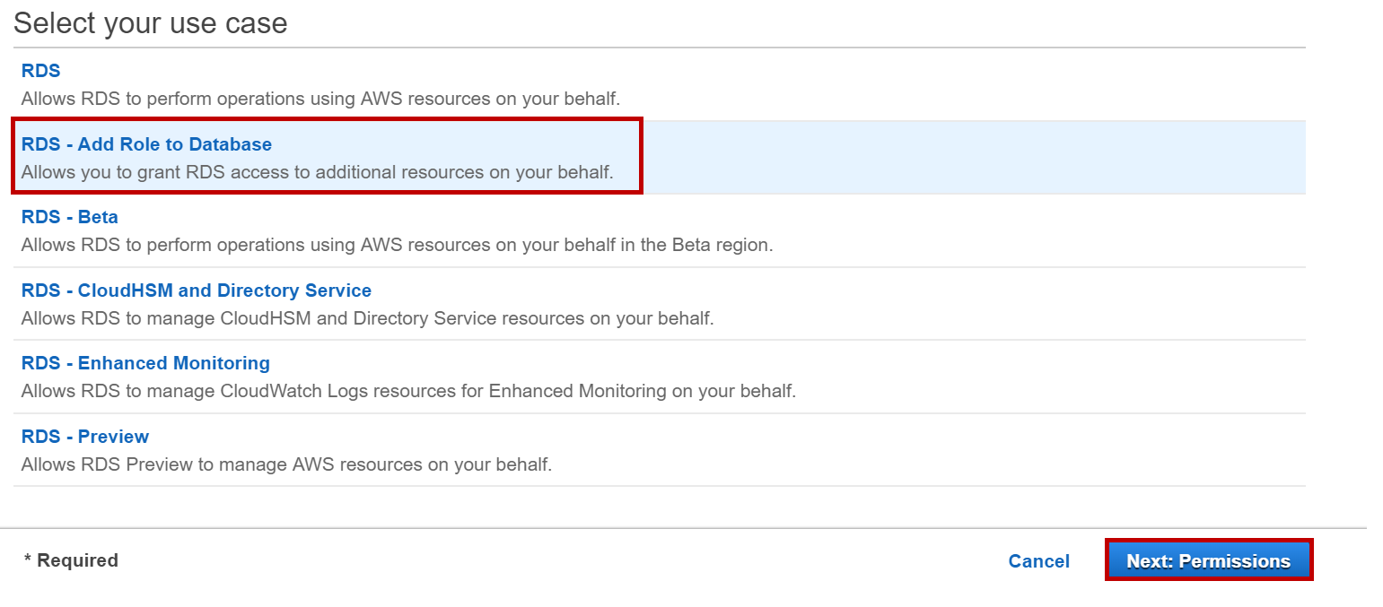Select RDS - Enhanced Monitoring option

click(x=145, y=363)
